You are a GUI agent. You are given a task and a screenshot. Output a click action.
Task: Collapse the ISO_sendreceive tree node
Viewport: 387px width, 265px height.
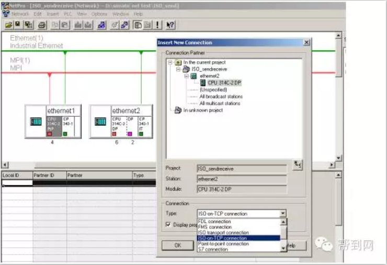point(178,69)
